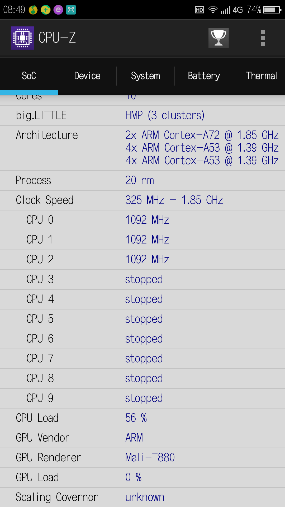This screenshot has width=285, height=507.
Task: Switch to the System tab
Action: point(145,76)
